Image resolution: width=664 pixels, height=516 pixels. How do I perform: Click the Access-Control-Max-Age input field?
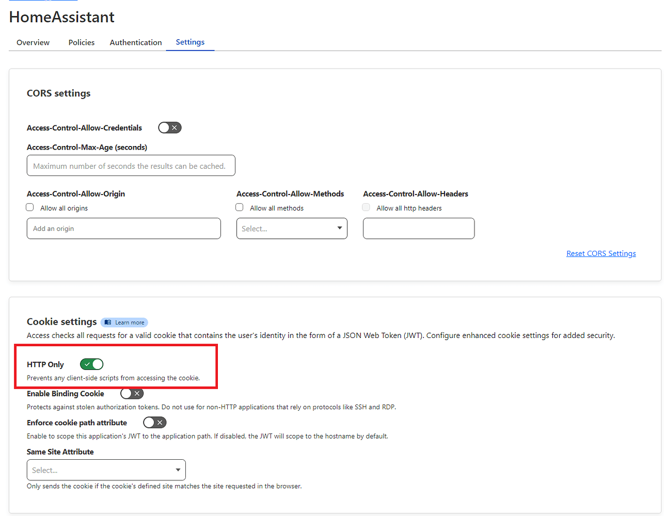coord(131,165)
